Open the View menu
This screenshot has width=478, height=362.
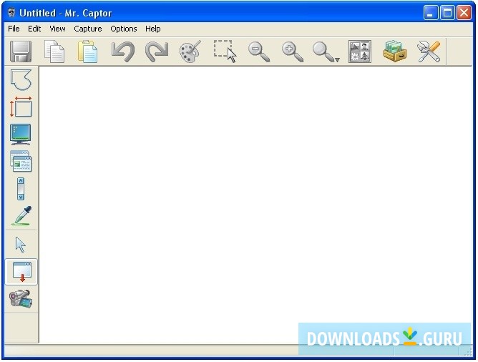(57, 29)
